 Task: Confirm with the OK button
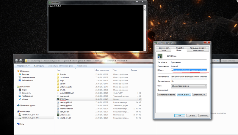point(180,116)
